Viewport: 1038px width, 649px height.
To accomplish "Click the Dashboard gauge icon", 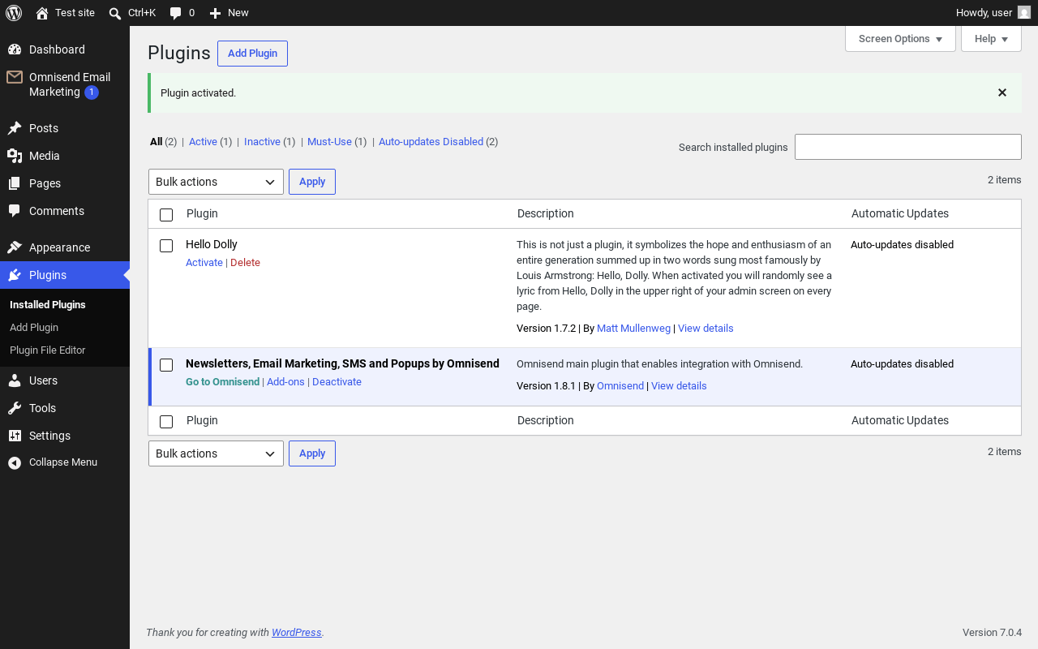I will click(x=15, y=49).
